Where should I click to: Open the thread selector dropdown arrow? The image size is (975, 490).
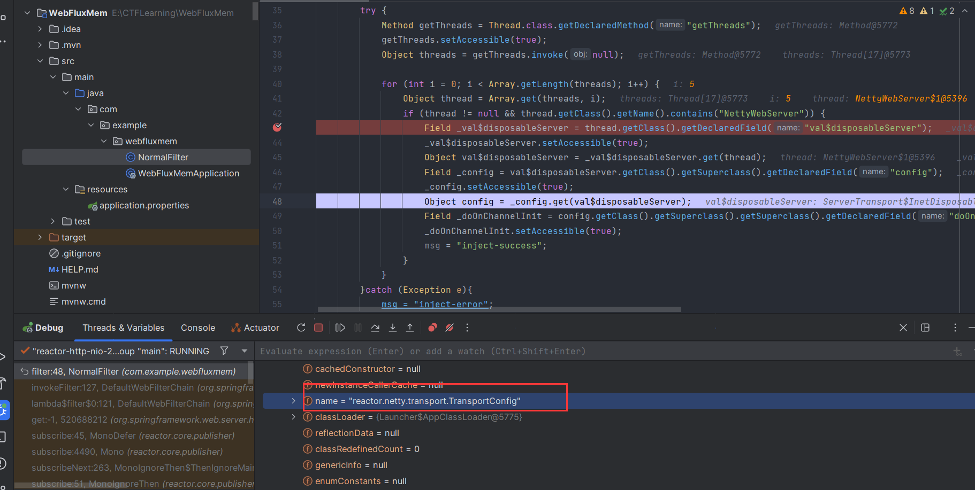pyautogui.click(x=245, y=351)
